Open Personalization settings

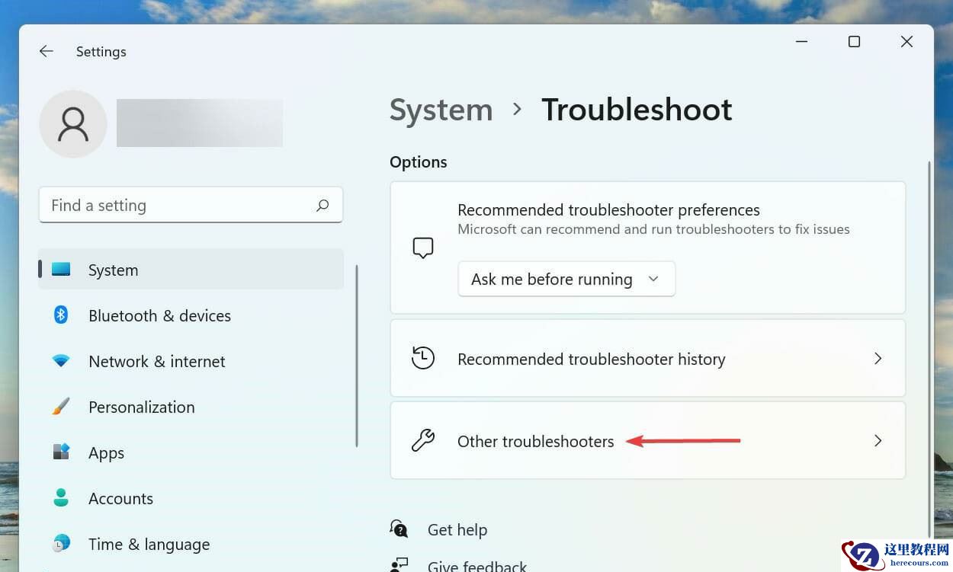coord(191,407)
